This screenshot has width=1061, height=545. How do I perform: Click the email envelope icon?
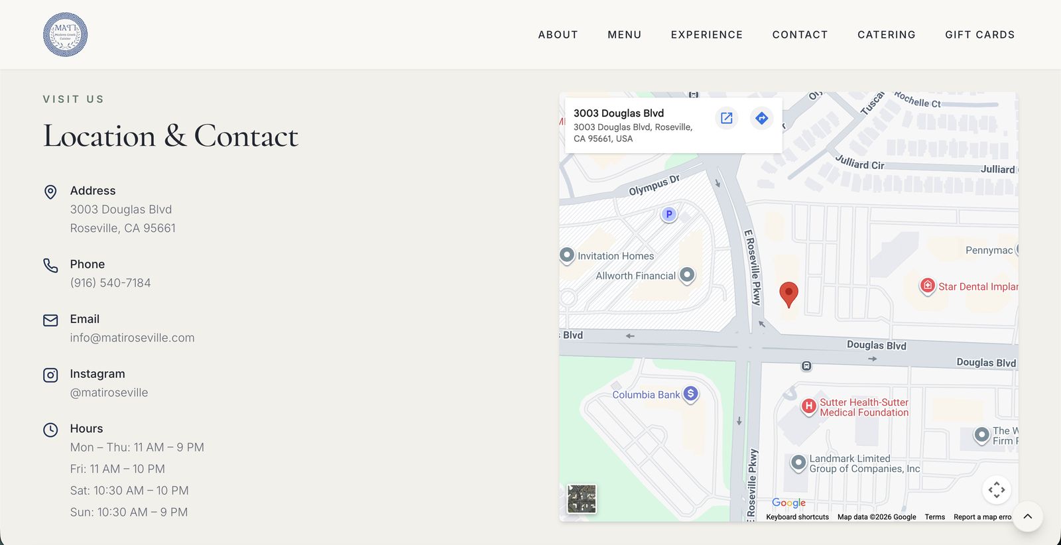click(50, 320)
